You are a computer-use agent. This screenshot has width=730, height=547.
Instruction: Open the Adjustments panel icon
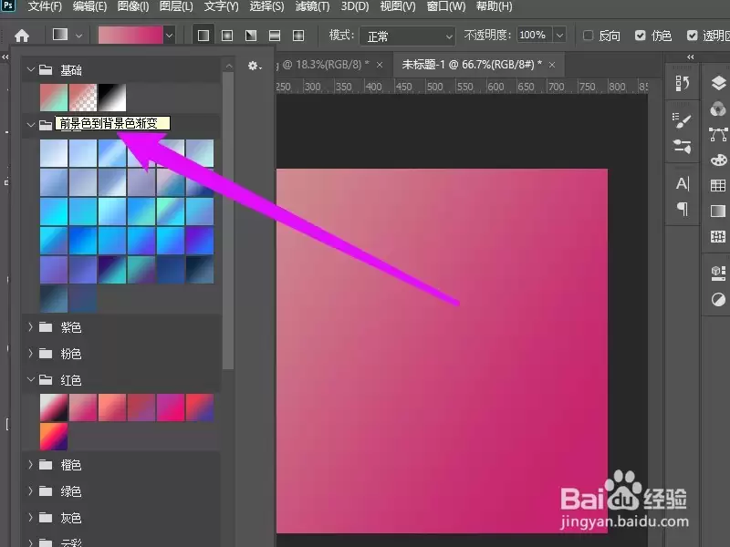(718, 300)
